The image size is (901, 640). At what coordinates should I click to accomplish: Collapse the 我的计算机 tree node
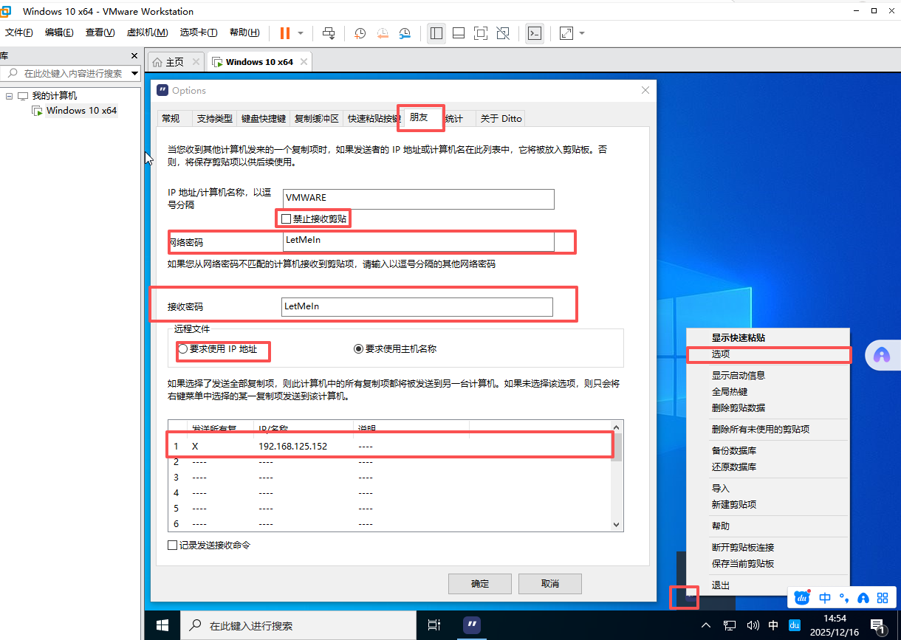coord(9,96)
